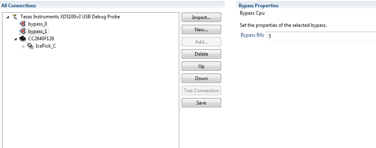Save the target configuration
Viewport: 376px width, 148px height.
click(x=201, y=102)
